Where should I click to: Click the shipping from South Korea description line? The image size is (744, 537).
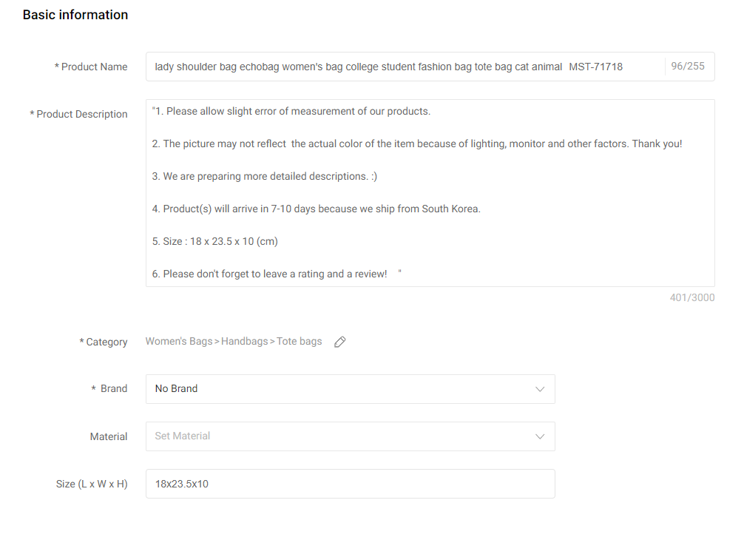[317, 209]
